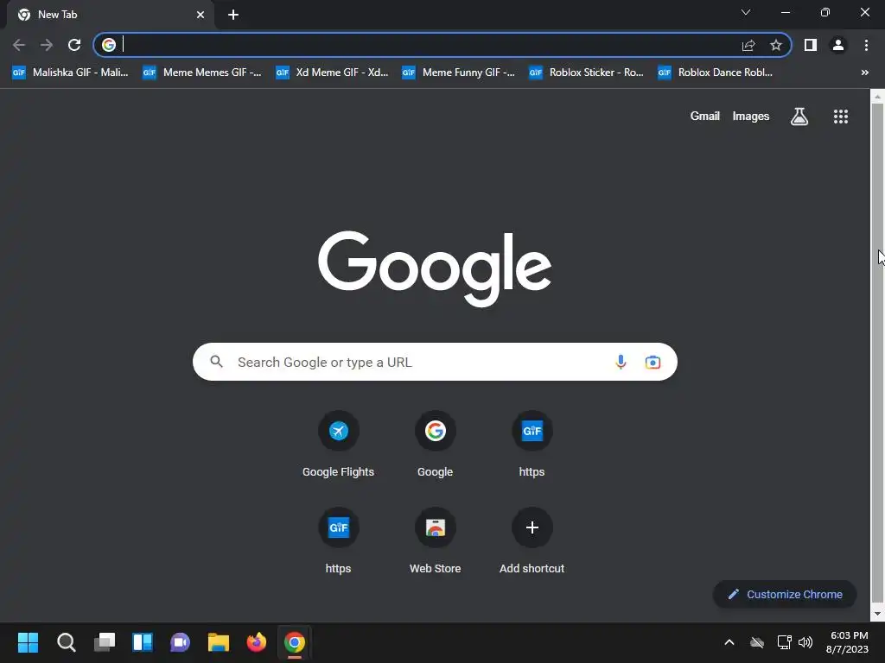
Task: Open Widgets from the taskbar
Action: pos(143,642)
